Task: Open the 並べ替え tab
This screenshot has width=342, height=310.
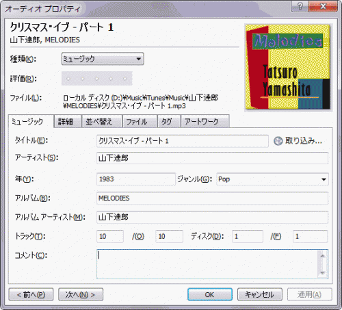Action: click(x=102, y=122)
